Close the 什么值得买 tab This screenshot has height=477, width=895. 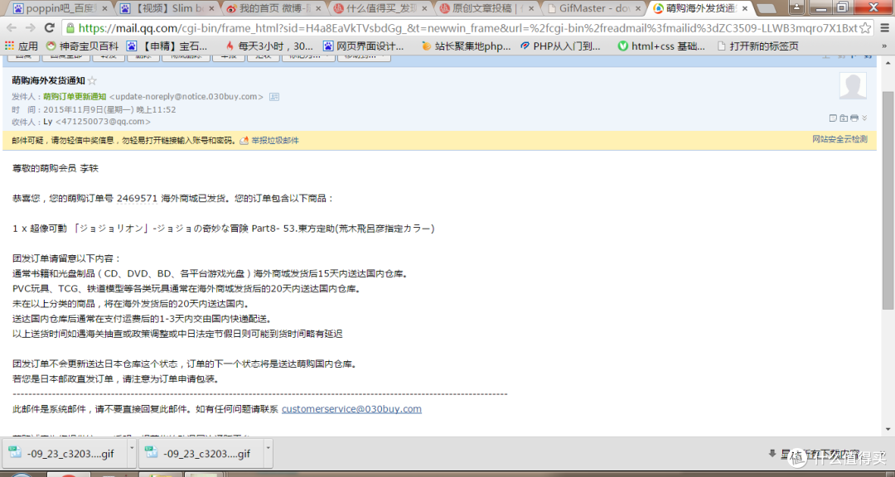(425, 8)
